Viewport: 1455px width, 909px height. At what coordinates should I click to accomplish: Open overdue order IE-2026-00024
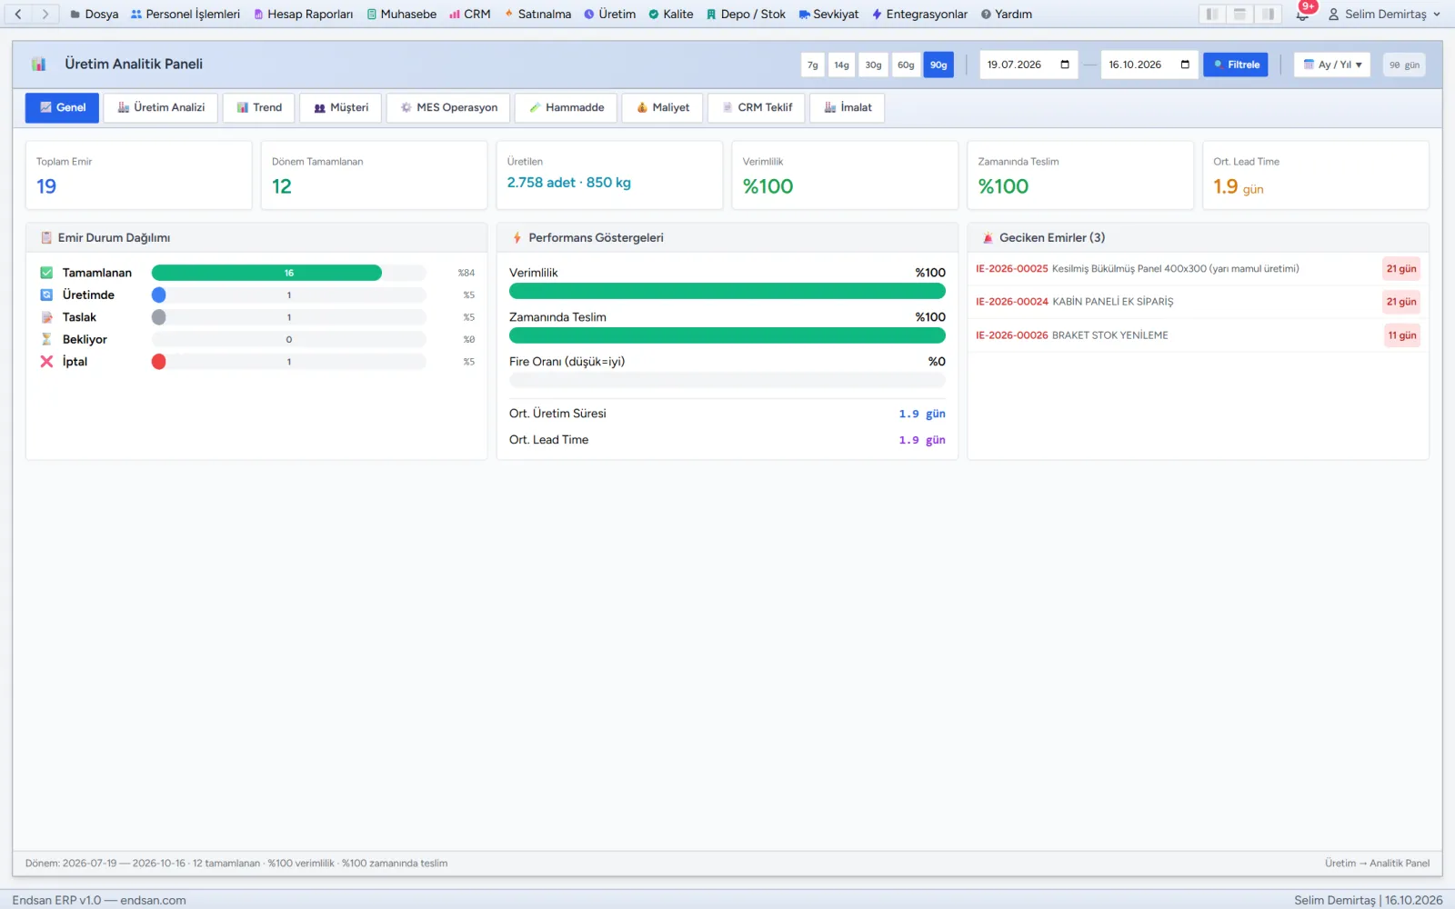click(1198, 302)
